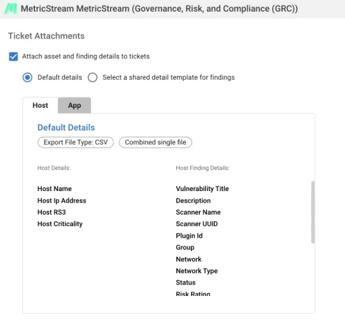Switch to the Host tab

coord(40,105)
